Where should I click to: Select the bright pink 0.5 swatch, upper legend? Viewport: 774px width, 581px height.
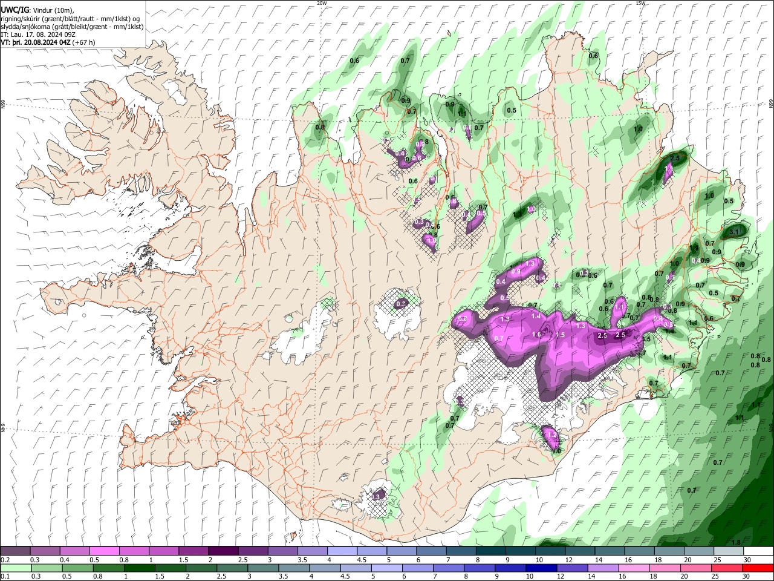104,551
